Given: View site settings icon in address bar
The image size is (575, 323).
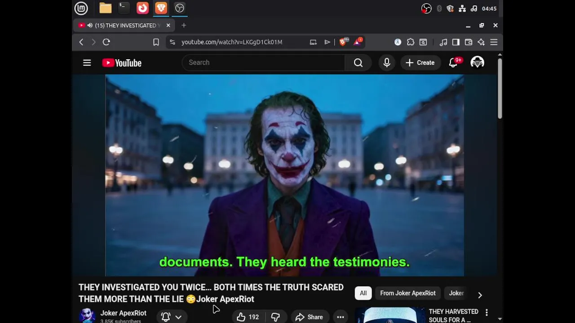Looking at the screenshot, I should (x=172, y=42).
